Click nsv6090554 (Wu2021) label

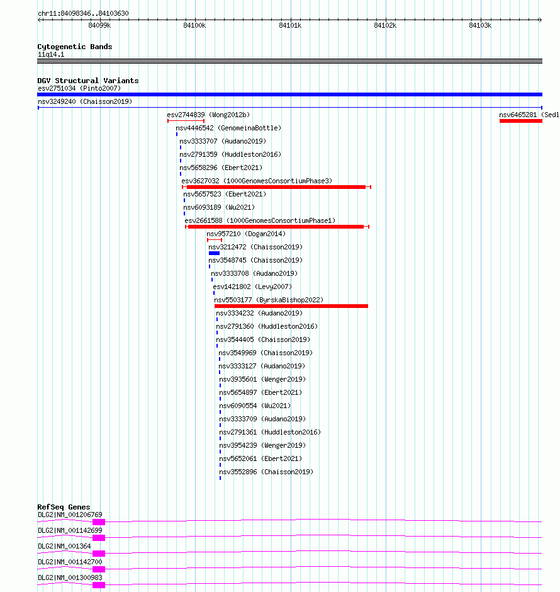(255, 406)
